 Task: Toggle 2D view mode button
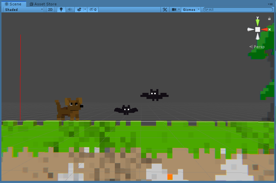pos(50,9)
